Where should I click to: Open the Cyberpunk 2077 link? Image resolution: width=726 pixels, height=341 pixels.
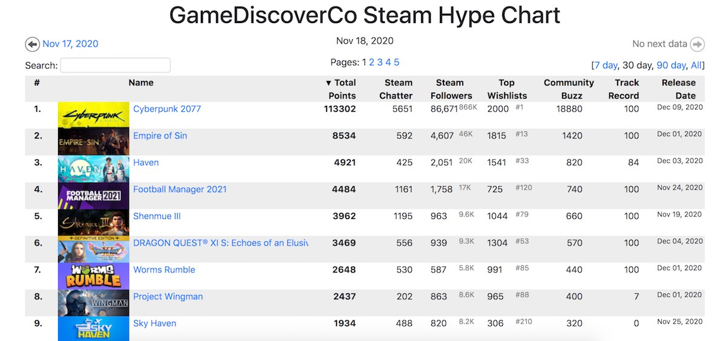pos(167,109)
